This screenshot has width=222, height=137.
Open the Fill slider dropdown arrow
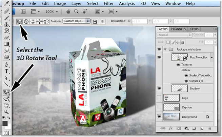tap(215, 42)
